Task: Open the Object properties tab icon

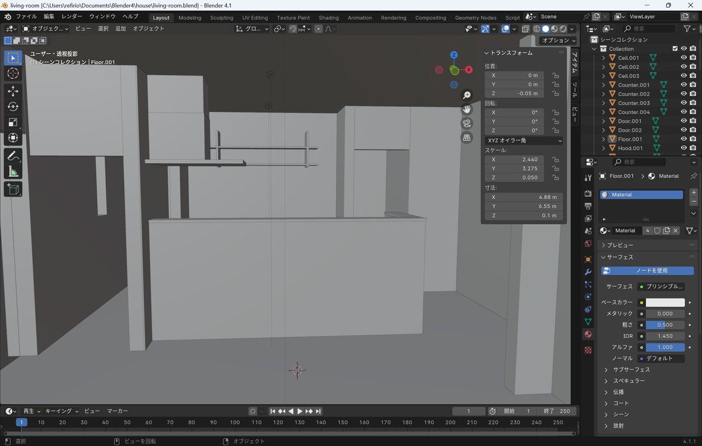Action: (588, 259)
